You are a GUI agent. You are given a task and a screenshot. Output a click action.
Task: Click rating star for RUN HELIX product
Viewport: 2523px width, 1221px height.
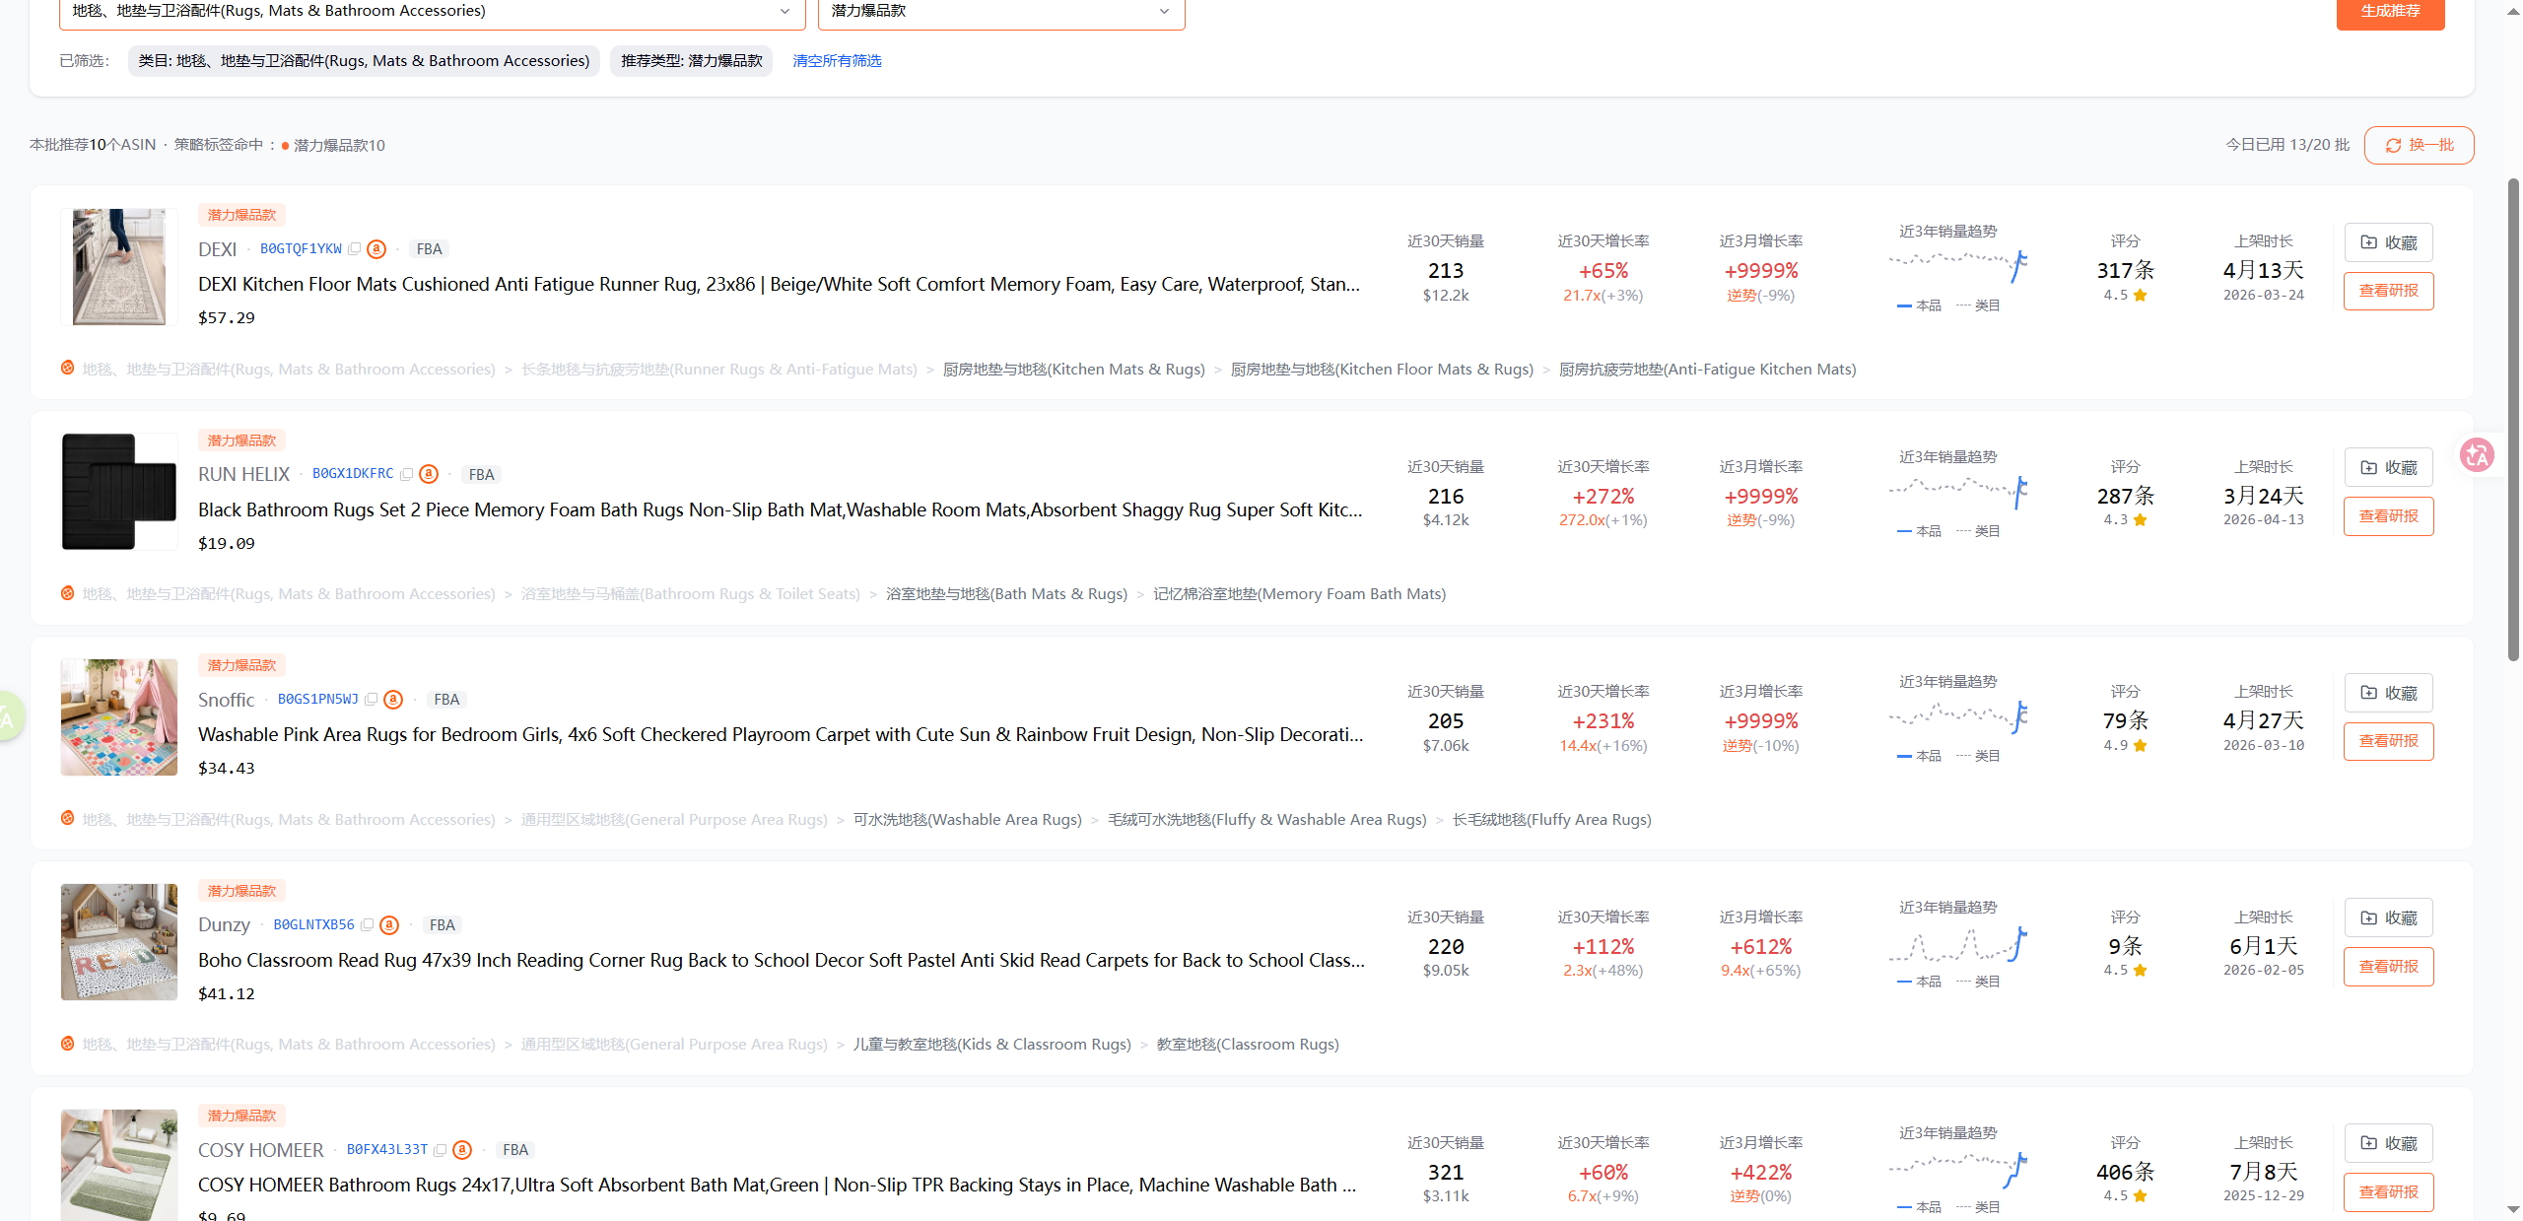pyautogui.click(x=2140, y=519)
